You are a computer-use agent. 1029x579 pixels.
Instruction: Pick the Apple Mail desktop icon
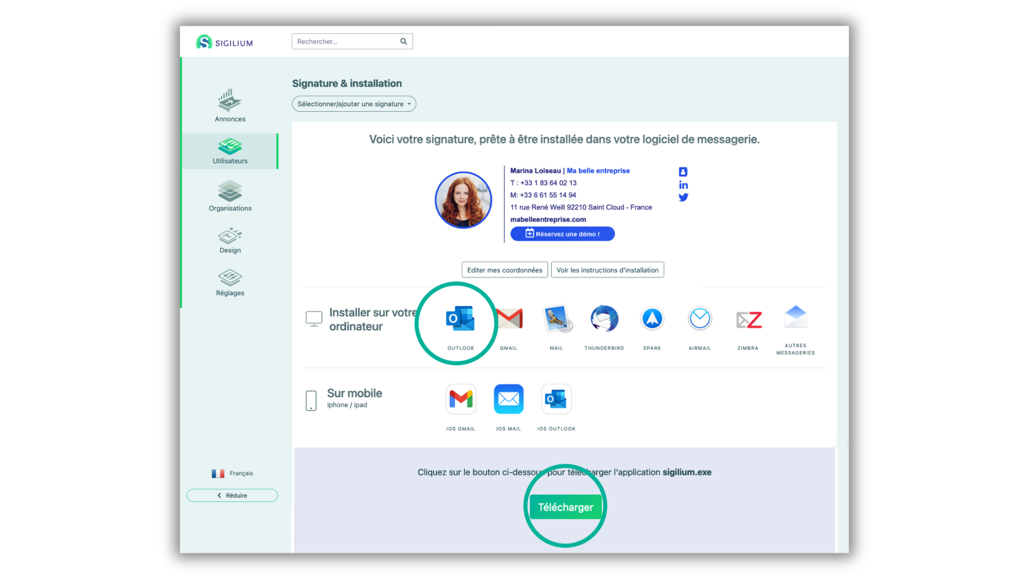tap(556, 319)
